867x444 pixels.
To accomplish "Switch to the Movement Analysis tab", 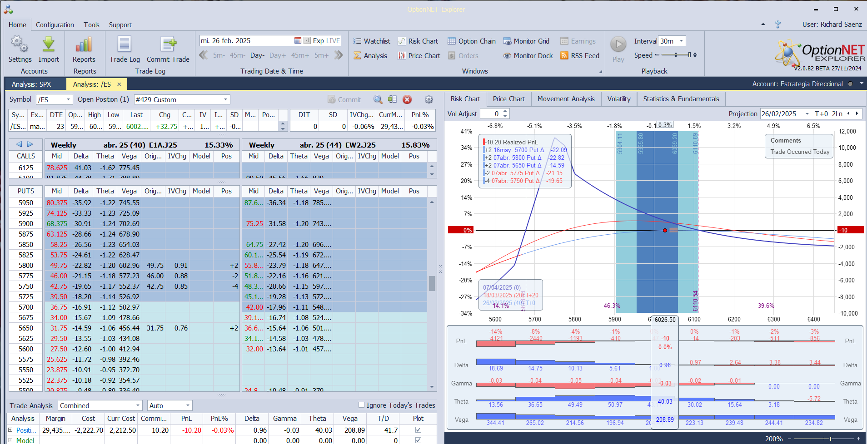I will tap(566, 99).
